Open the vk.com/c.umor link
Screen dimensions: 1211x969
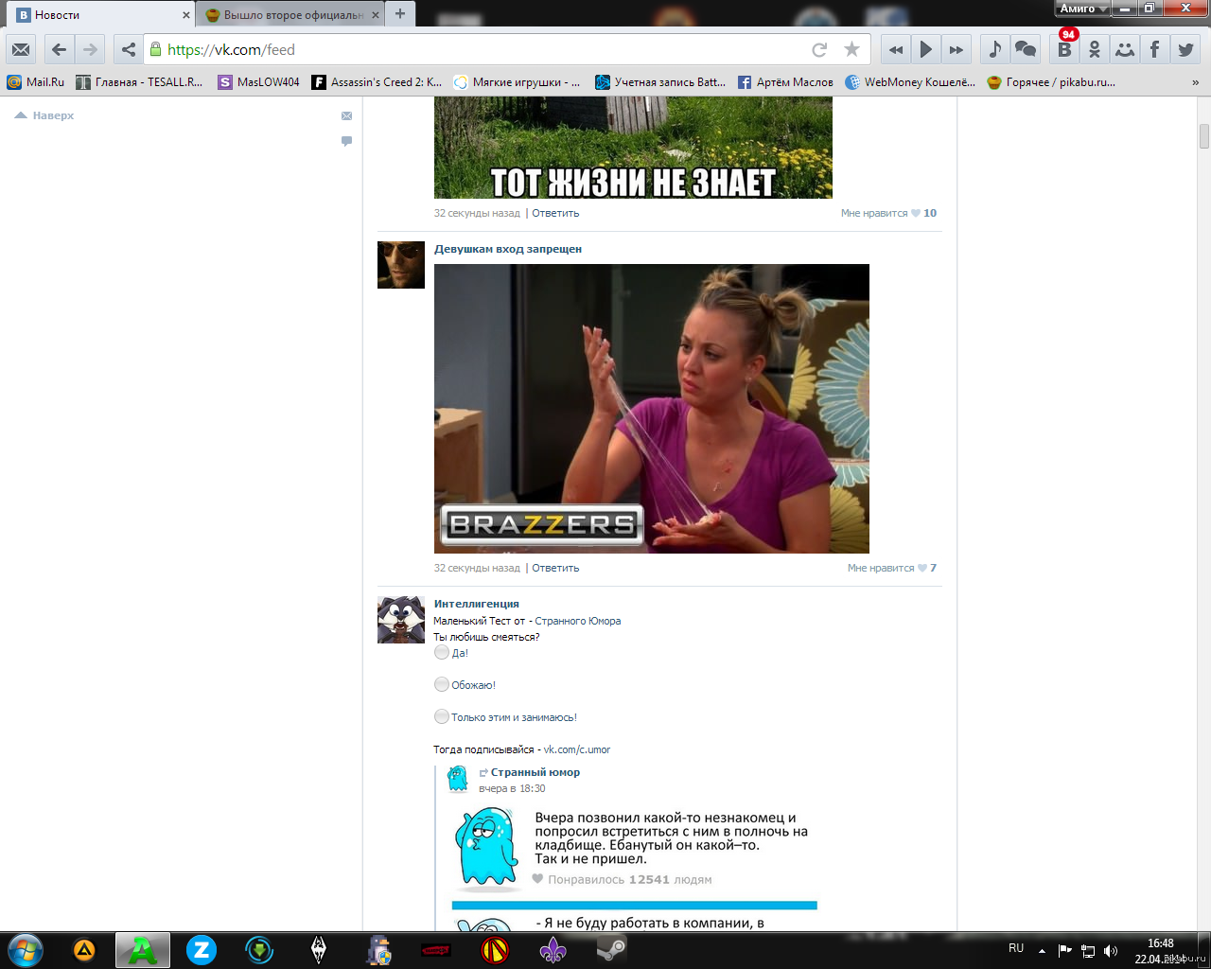pos(576,749)
